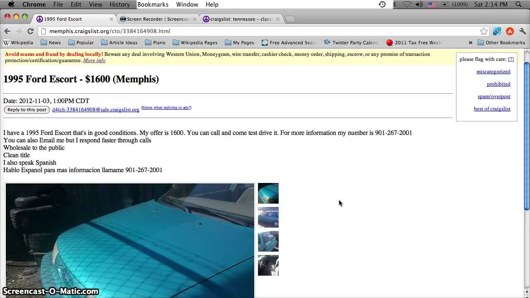Flag the post as spam/overpost
Screen dimensions: 530x298
[x=494, y=96]
